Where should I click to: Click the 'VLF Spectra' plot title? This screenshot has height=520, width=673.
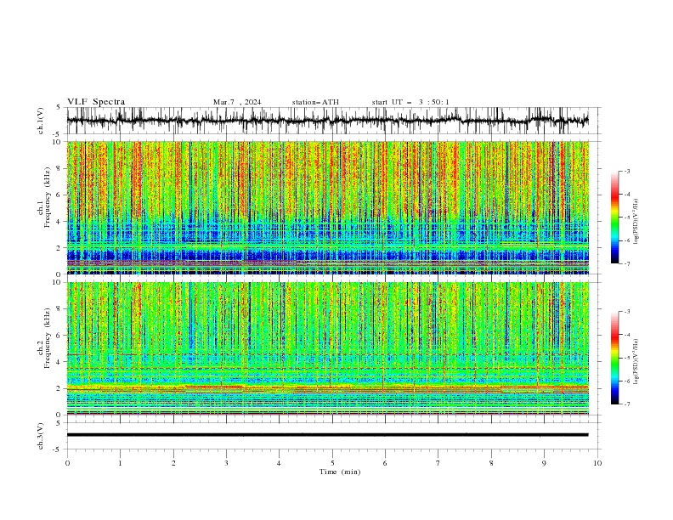(96, 102)
